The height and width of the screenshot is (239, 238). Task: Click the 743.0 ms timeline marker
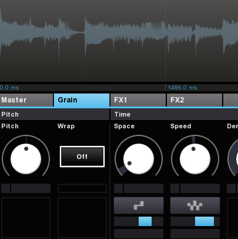pyautogui.click(x=97, y=88)
